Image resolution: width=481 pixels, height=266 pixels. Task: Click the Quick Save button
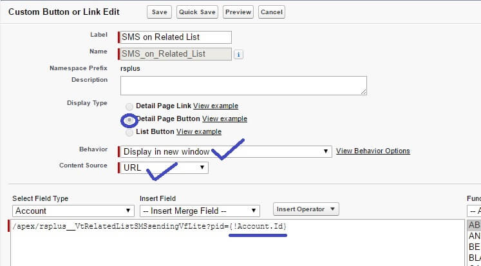(197, 12)
